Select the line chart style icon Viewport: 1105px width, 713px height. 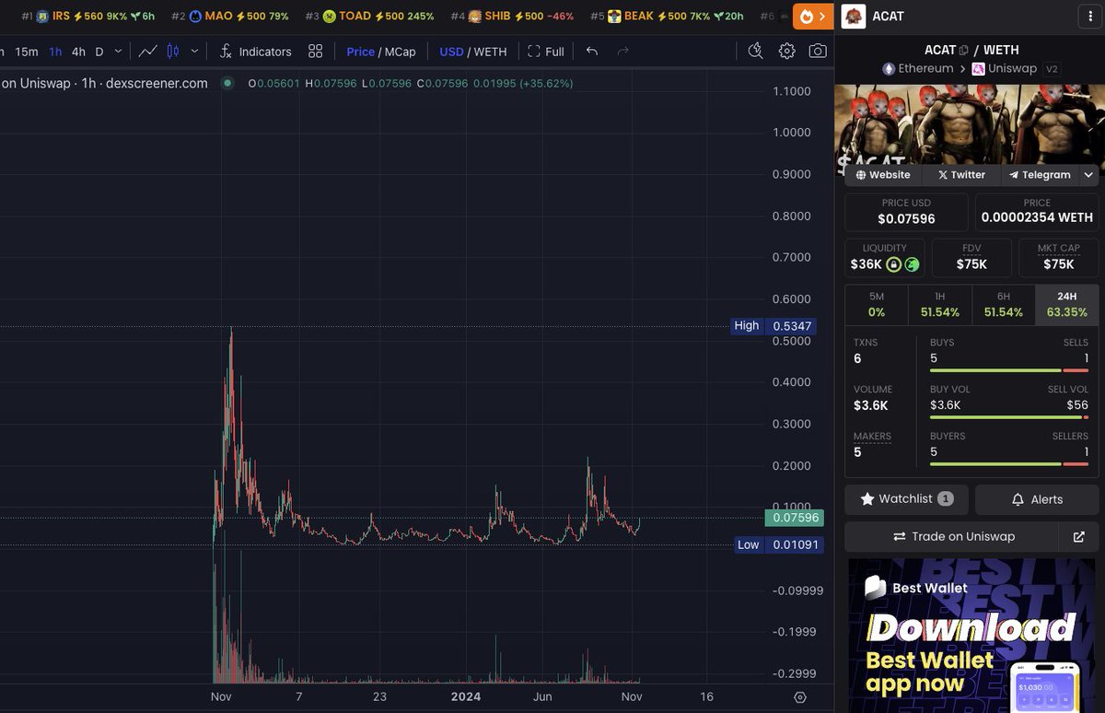tap(147, 52)
